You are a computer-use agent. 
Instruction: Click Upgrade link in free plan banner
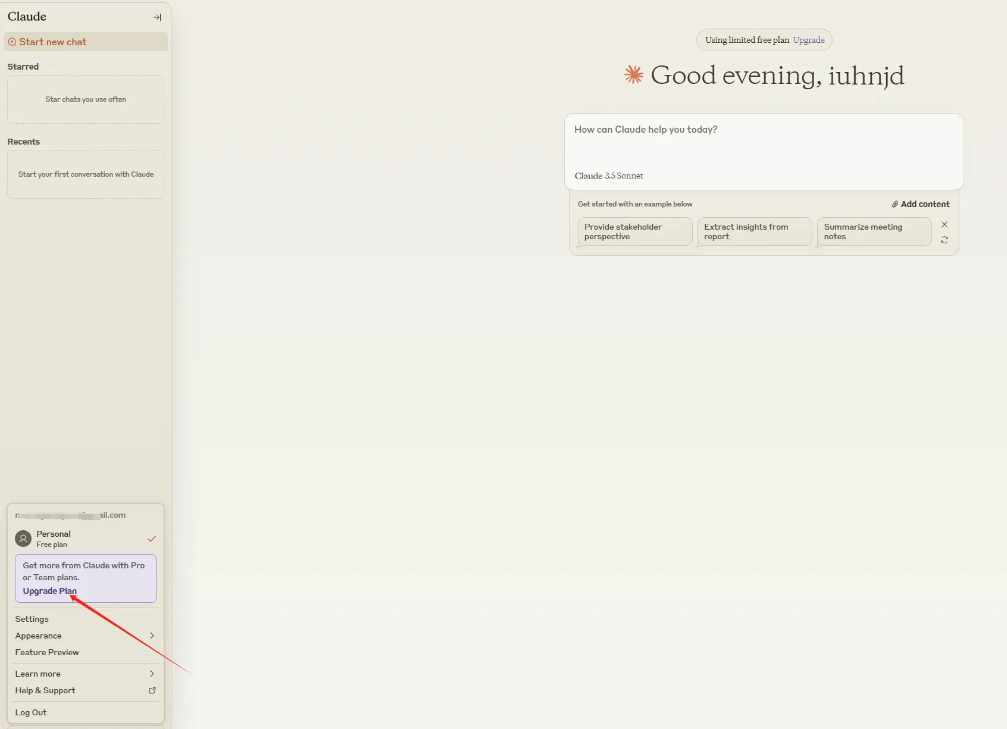pos(808,40)
